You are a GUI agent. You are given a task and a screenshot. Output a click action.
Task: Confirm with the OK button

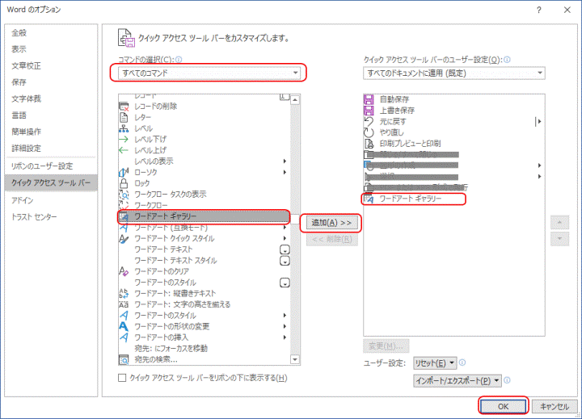504,406
